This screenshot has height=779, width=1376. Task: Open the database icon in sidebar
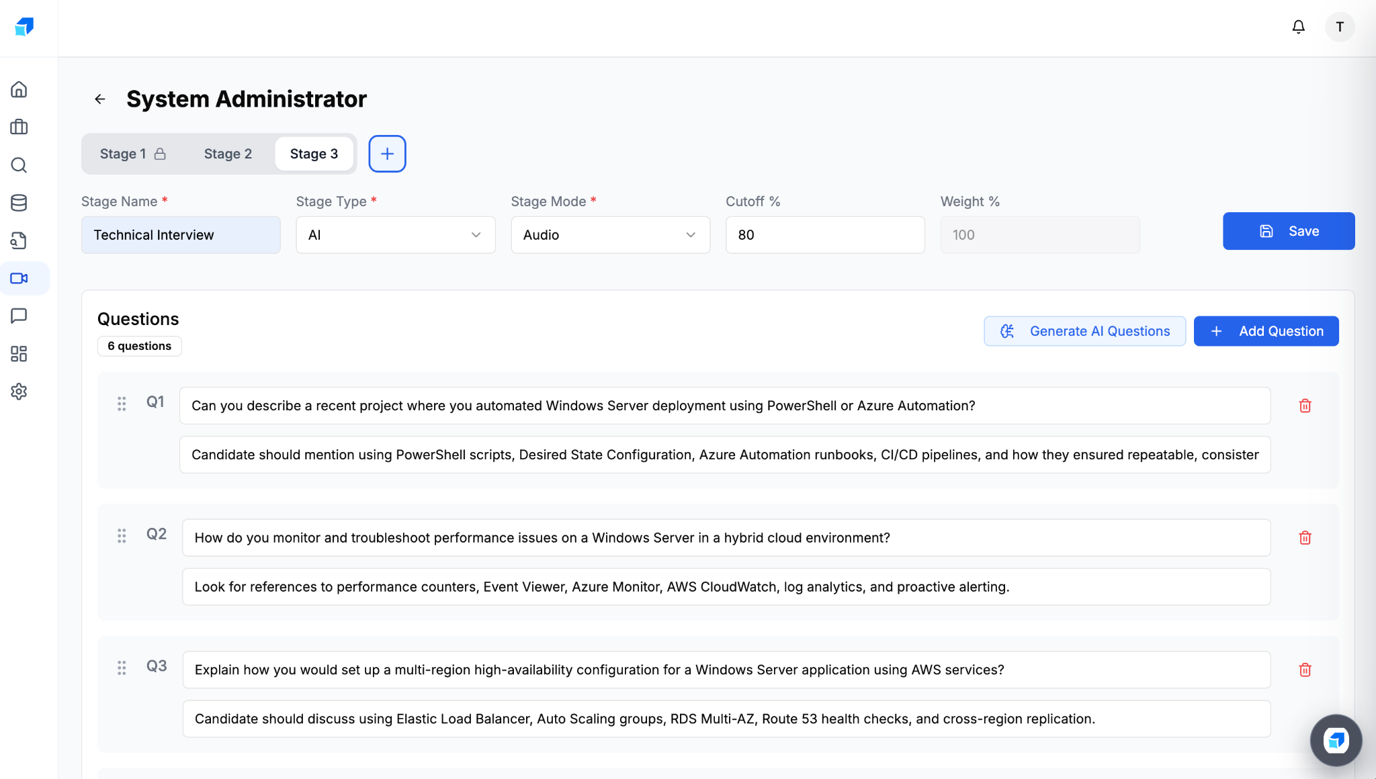pos(19,203)
